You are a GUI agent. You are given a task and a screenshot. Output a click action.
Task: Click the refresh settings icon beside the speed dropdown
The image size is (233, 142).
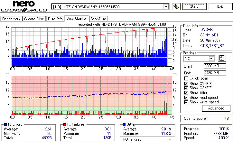pyautogui.click(x=222, y=58)
